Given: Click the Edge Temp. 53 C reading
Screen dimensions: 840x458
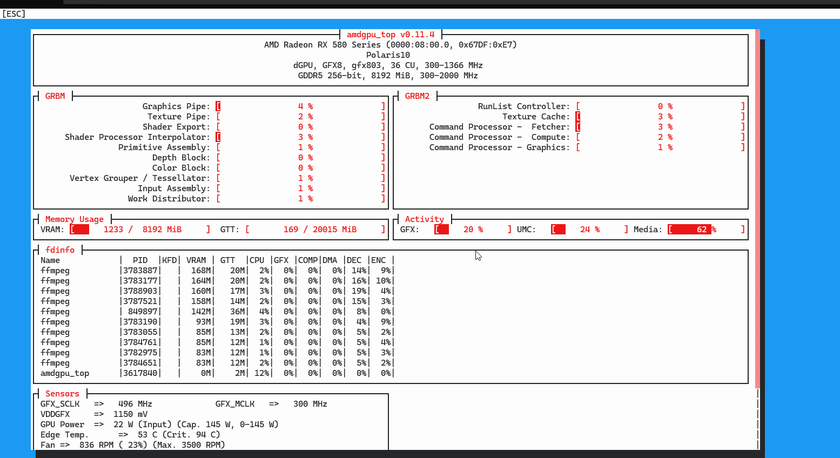Looking at the screenshot, I should (130, 435).
